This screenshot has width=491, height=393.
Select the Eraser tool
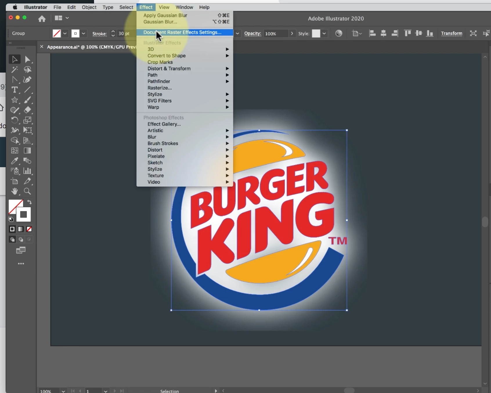pyautogui.click(x=28, y=110)
